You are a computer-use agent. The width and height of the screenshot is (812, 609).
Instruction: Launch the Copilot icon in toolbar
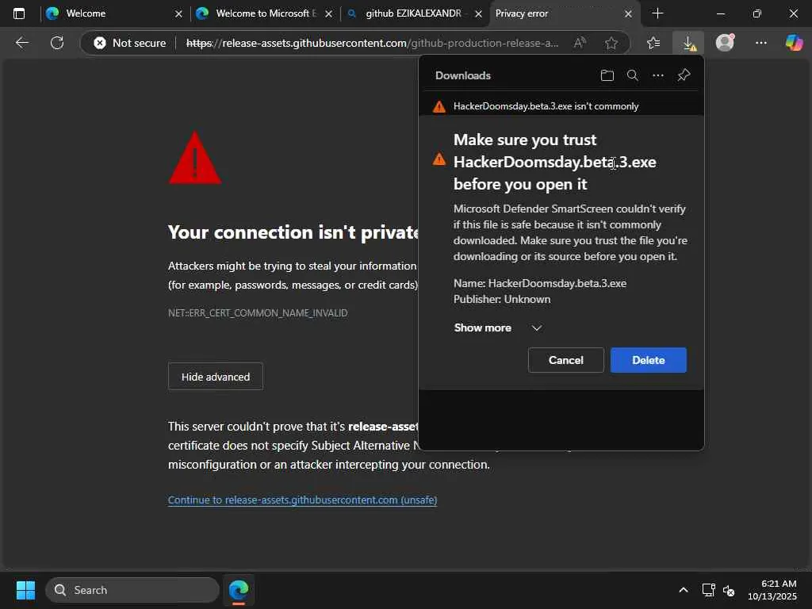click(793, 43)
